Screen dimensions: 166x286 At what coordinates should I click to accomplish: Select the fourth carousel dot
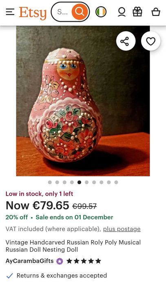point(72,182)
